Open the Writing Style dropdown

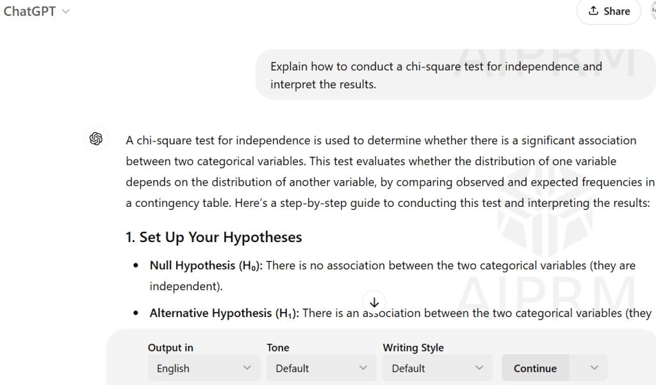438,368
